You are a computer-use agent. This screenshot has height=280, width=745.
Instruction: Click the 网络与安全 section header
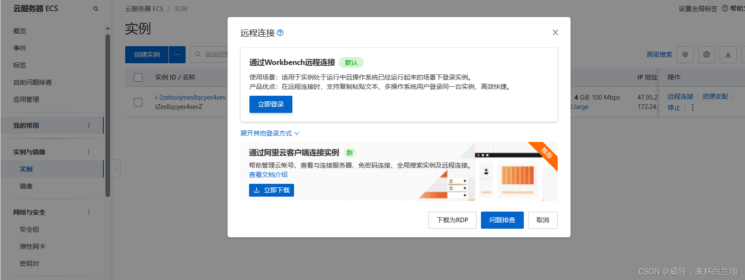coord(29,212)
